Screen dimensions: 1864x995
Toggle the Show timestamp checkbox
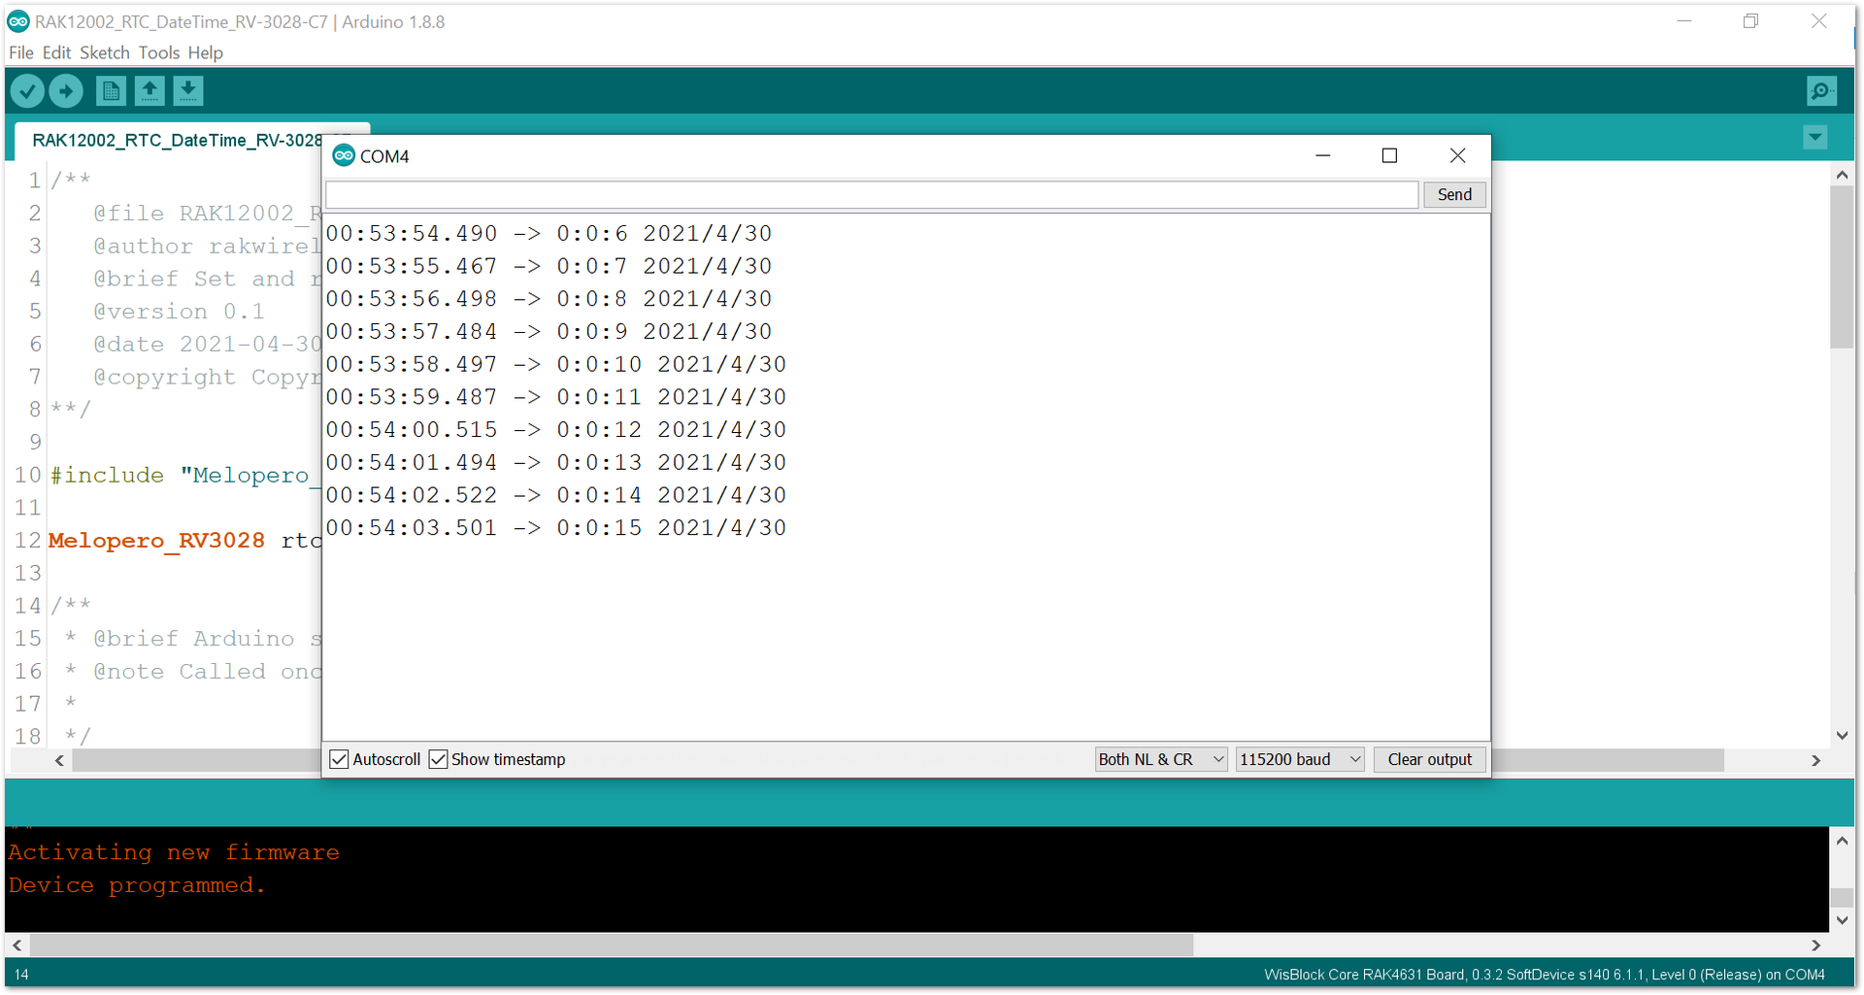(438, 759)
